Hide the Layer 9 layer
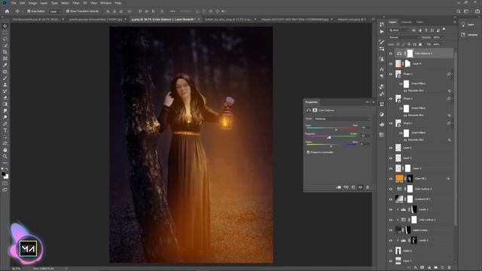 coord(391,63)
